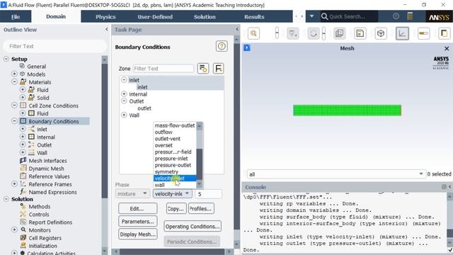Select Mesh Interfaces in outline tree
Screen dimensions: 453x255
(47, 161)
